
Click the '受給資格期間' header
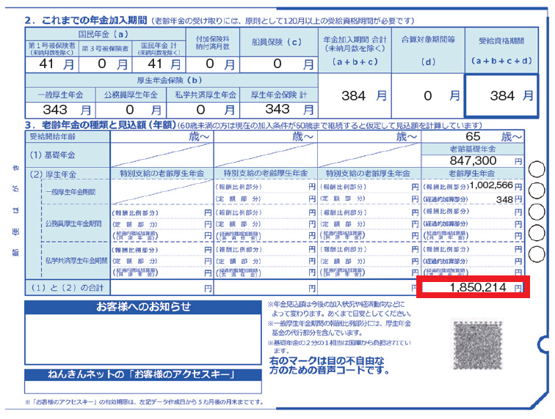[x=501, y=40]
